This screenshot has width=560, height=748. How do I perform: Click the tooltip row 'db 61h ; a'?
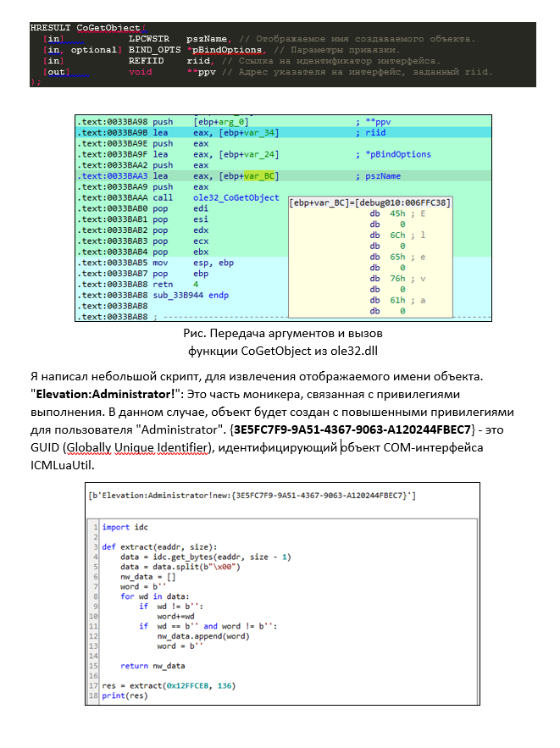point(397,300)
